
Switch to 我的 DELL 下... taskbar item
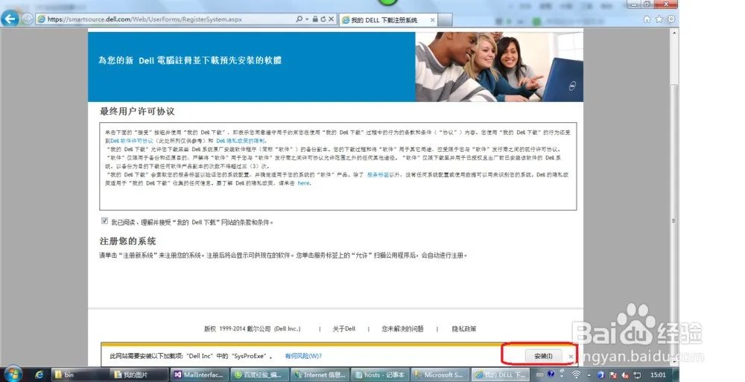(501, 375)
